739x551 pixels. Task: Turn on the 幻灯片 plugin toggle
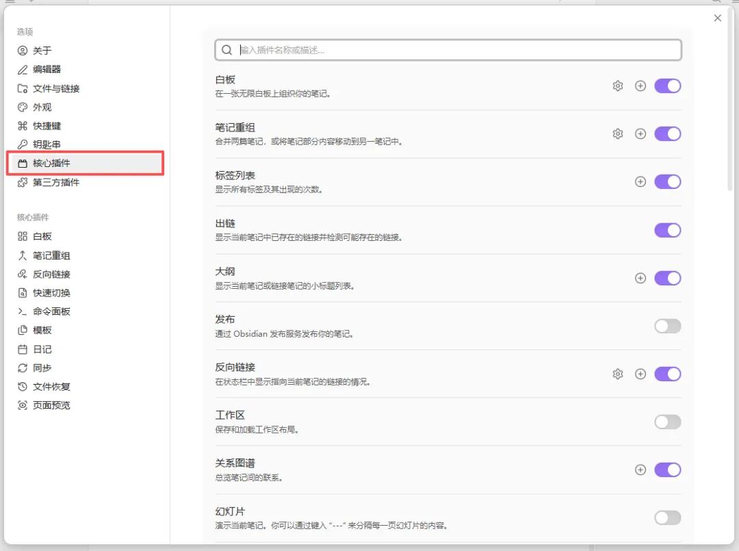(667, 517)
